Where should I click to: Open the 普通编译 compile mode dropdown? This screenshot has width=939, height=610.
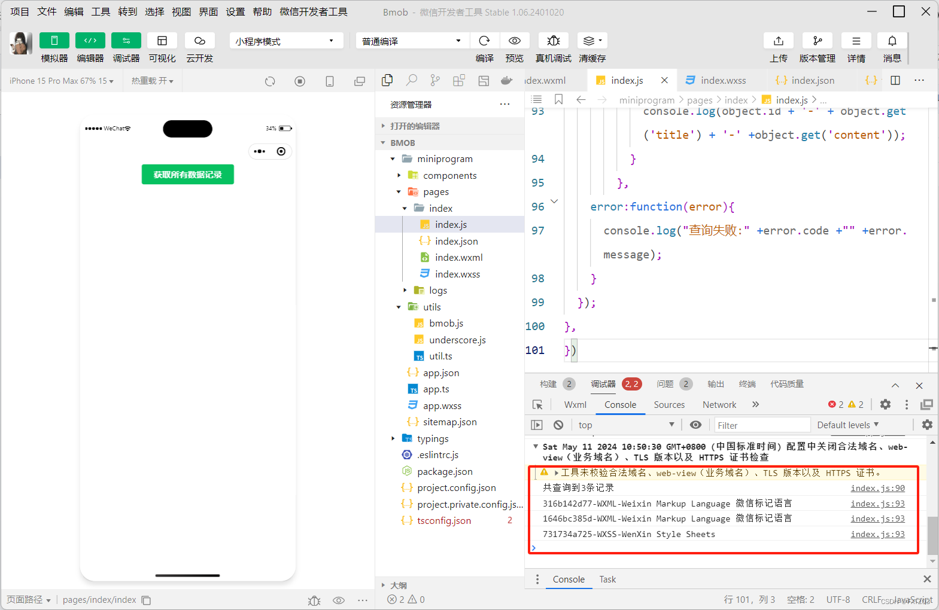tap(412, 41)
